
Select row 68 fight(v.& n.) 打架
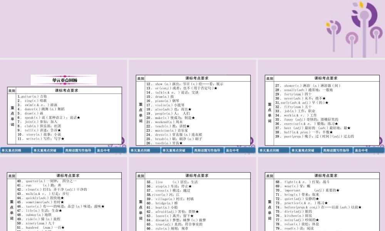[x=303, y=182]
